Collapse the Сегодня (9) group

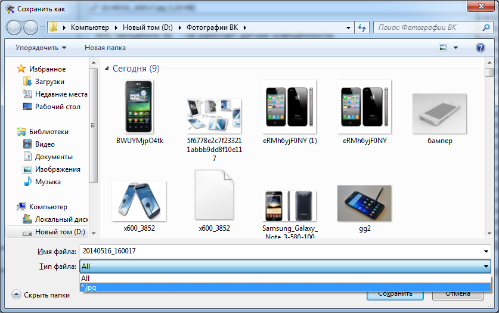(x=107, y=69)
